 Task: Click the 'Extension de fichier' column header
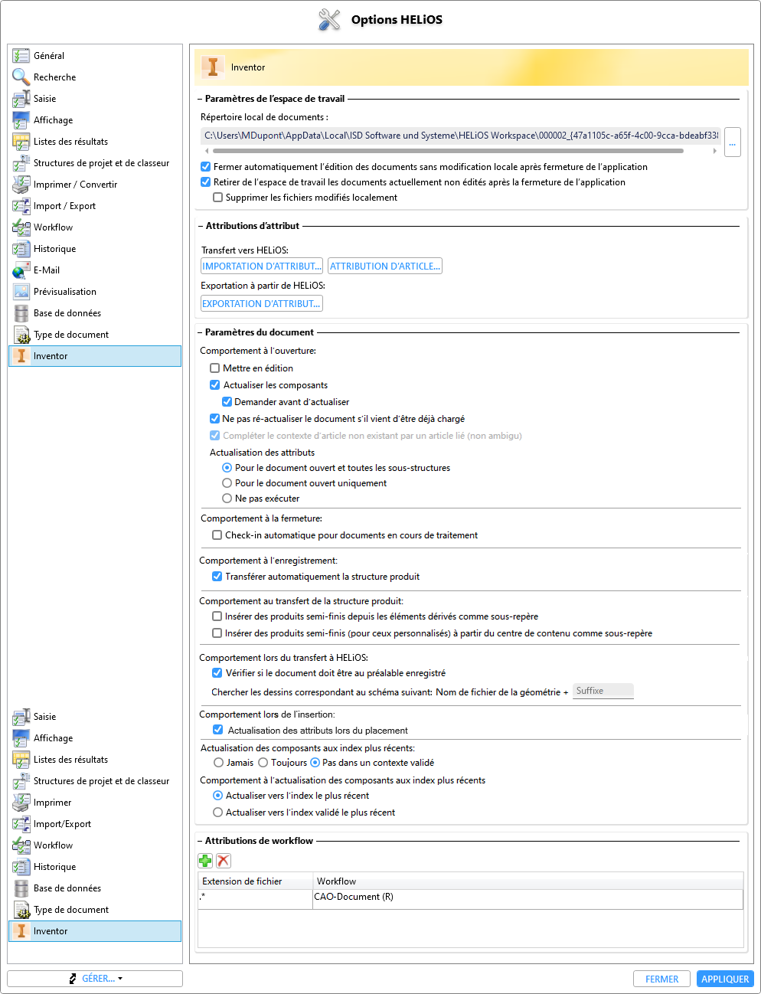pos(256,881)
